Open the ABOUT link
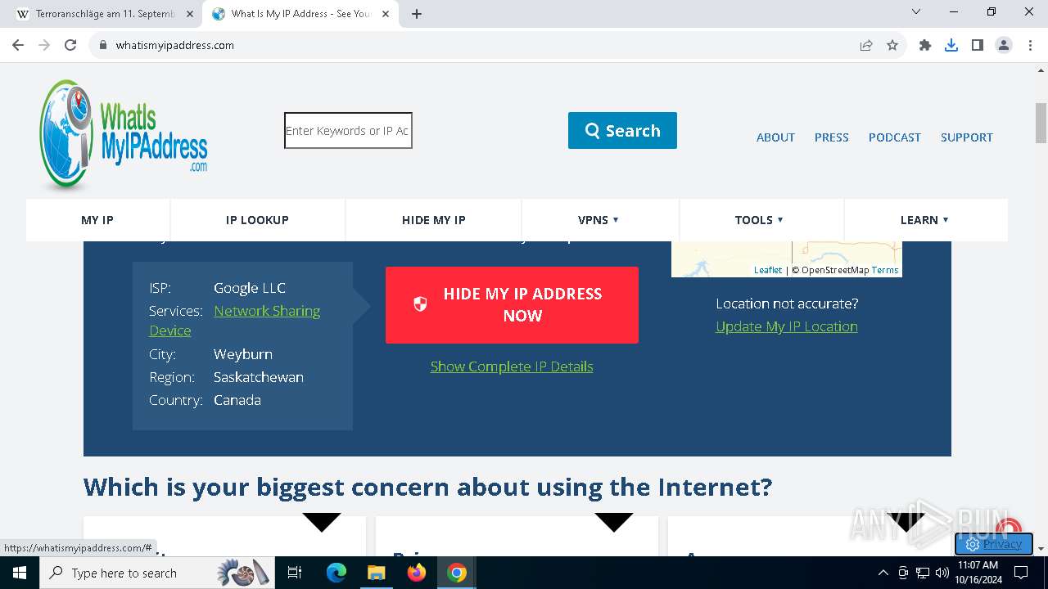Screen dimensions: 1048x589 [775, 137]
